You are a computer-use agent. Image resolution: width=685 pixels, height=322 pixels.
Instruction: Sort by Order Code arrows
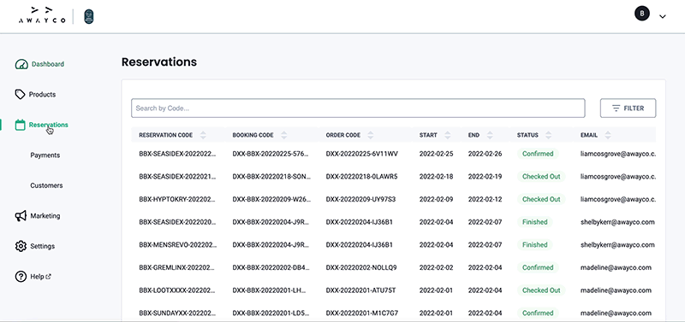click(x=371, y=135)
